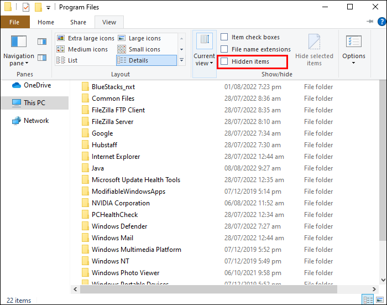
Task: Click Hide selected items button
Action: pos(314,50)
